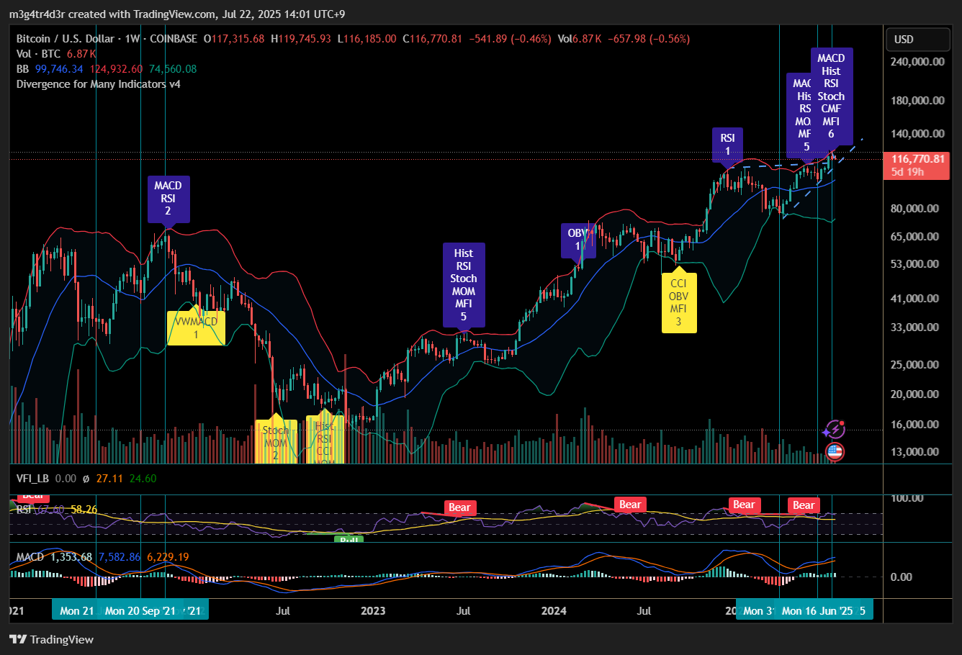
Task: Click the 25,000.00 price scale label
Action: 914,365
